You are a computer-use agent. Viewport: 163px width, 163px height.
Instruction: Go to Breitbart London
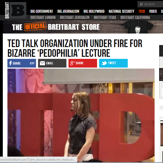click(x=43, y=17)
